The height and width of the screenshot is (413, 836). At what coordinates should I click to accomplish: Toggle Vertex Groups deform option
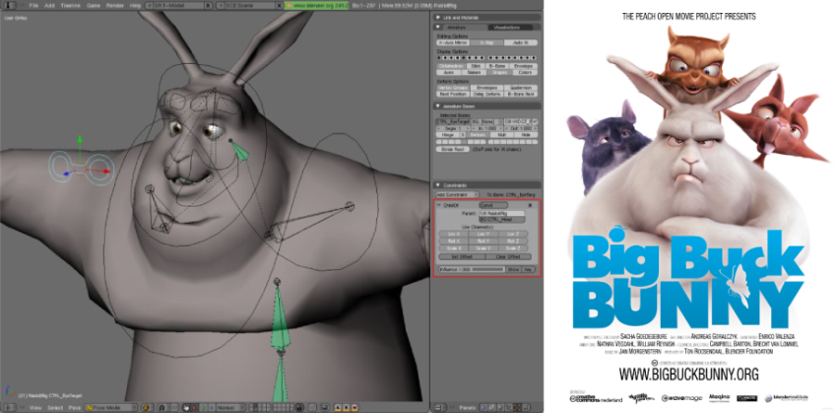[453, 88]
